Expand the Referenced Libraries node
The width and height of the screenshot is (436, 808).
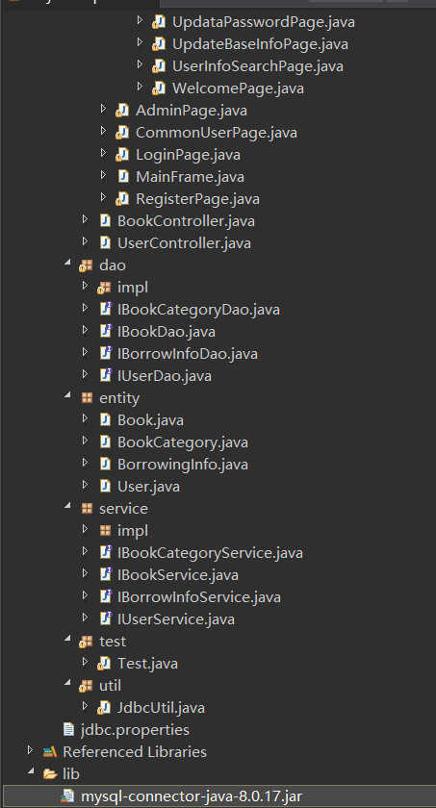click(x=31, y=749)
